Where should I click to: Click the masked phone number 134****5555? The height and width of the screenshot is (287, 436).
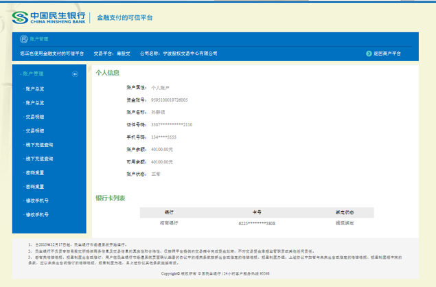(163, 137)
